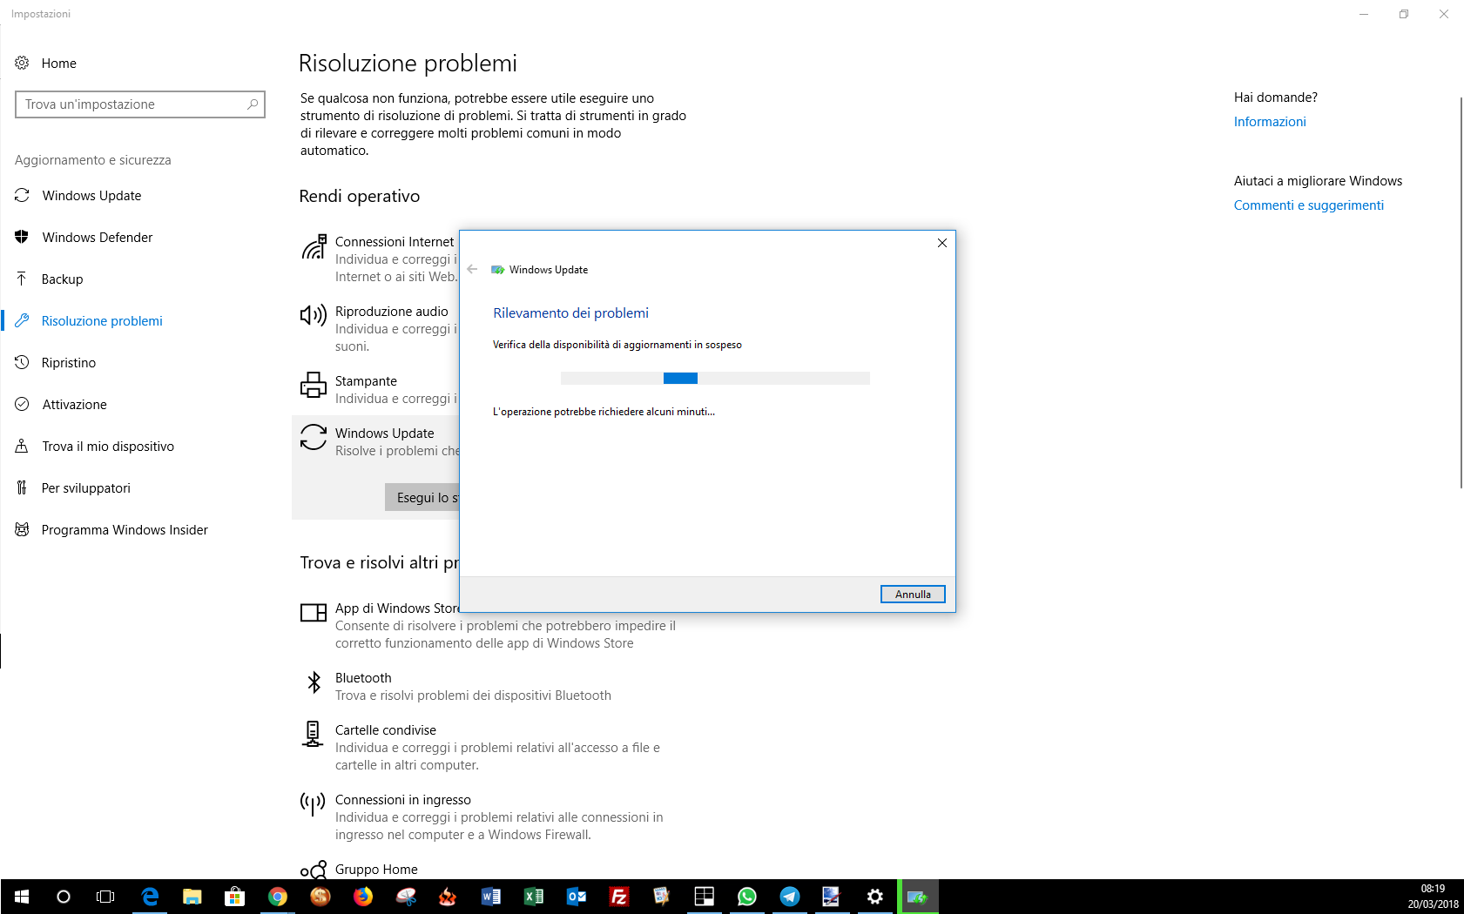This screenshot has width=1464, height=914.
Task: Click the Bluetooth troubleshooter icon
Action: 314,682
